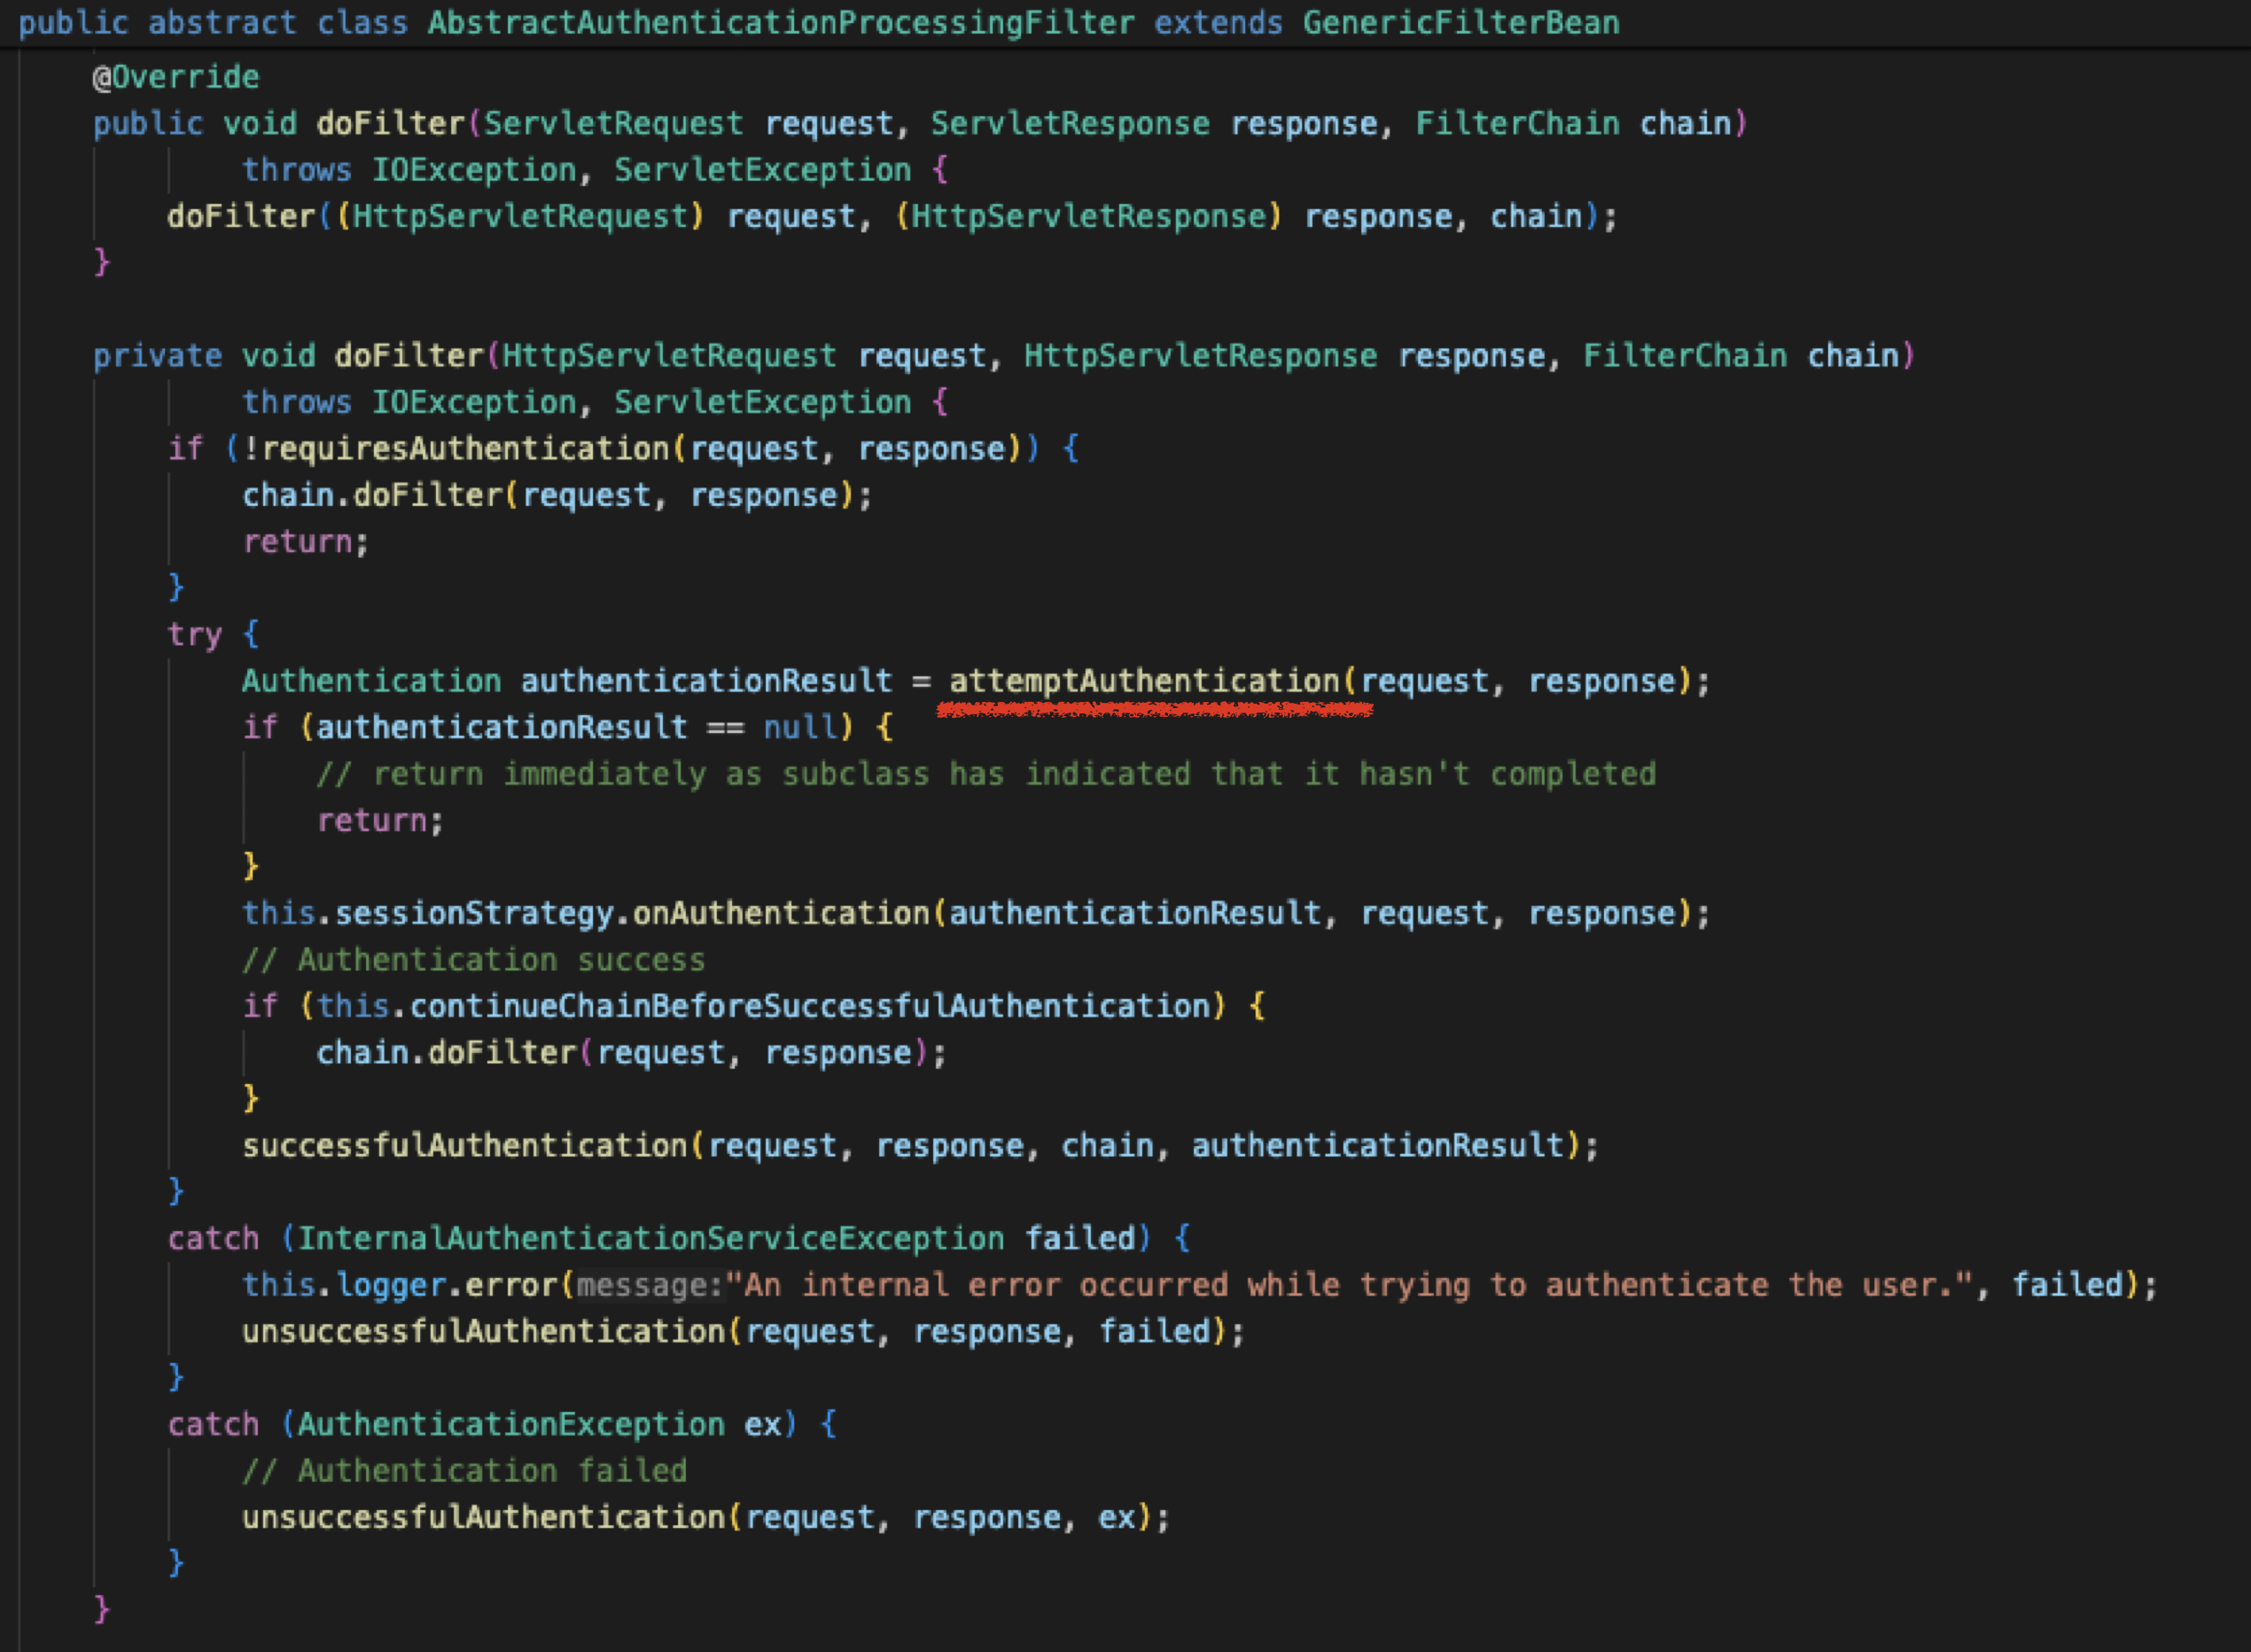The image size is (2251, 1652).
Task: Click HttpServletRequest type in private doFilter signature
Action: point(669,356)
